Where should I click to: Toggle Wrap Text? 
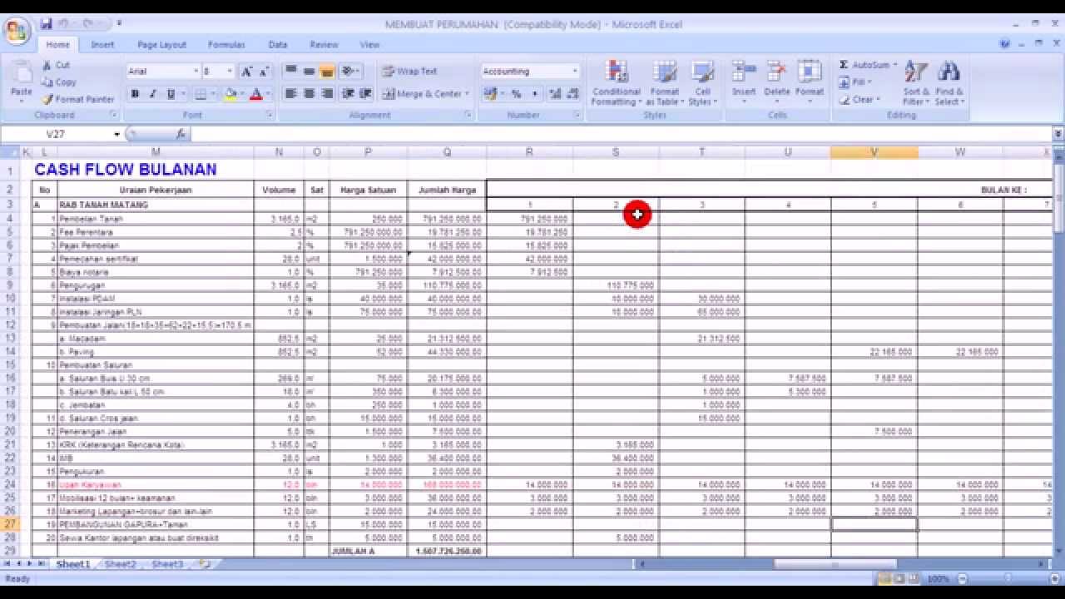pyautogui.click(x=409, y=72)
